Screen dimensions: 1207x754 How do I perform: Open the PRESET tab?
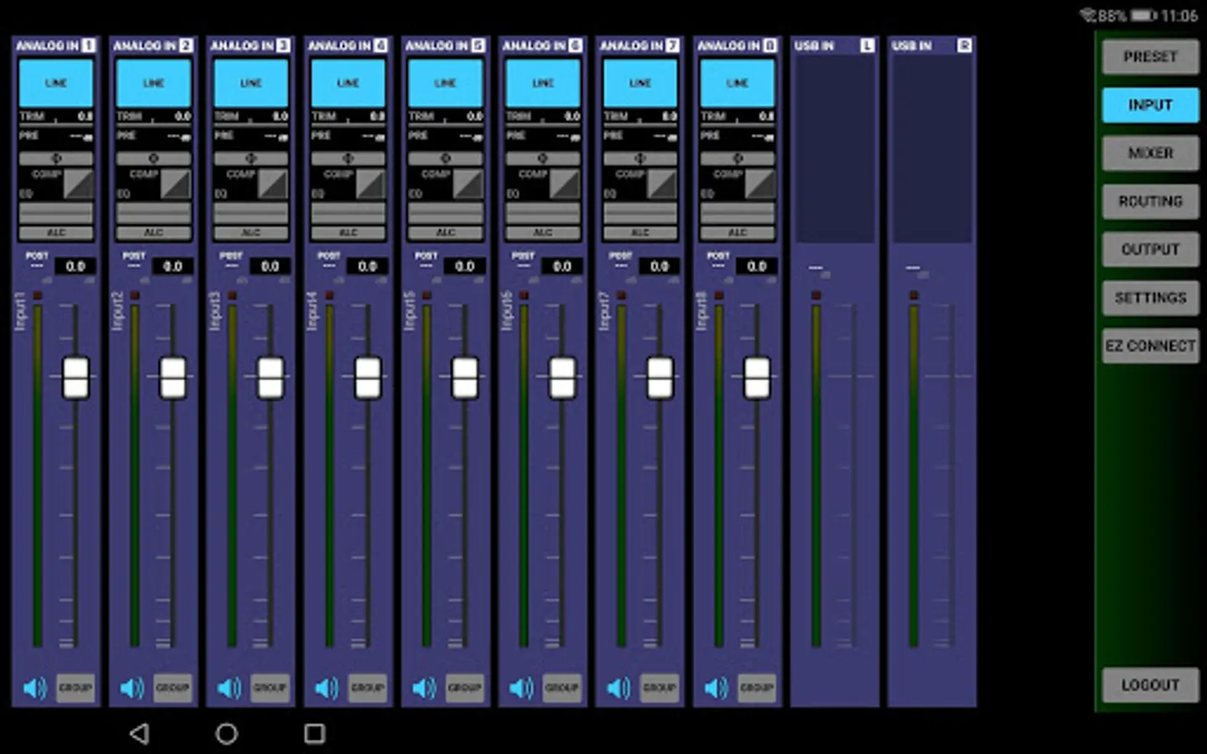point(1150,57)
